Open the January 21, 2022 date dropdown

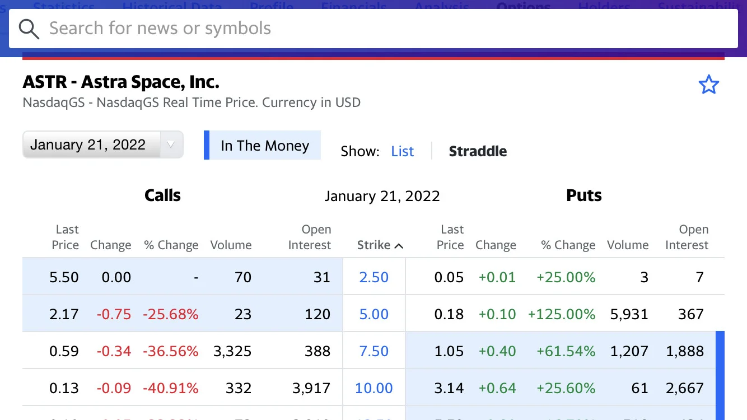(103, 145)
